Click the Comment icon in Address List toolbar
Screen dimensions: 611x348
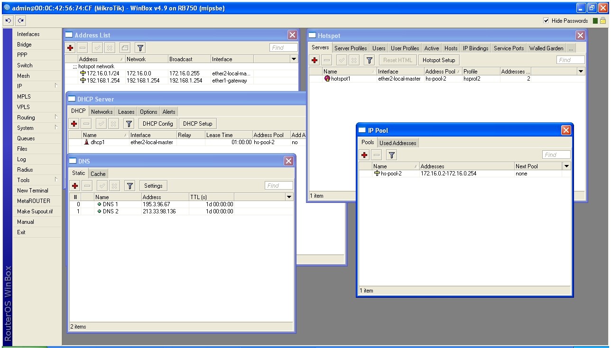point(124,47)
